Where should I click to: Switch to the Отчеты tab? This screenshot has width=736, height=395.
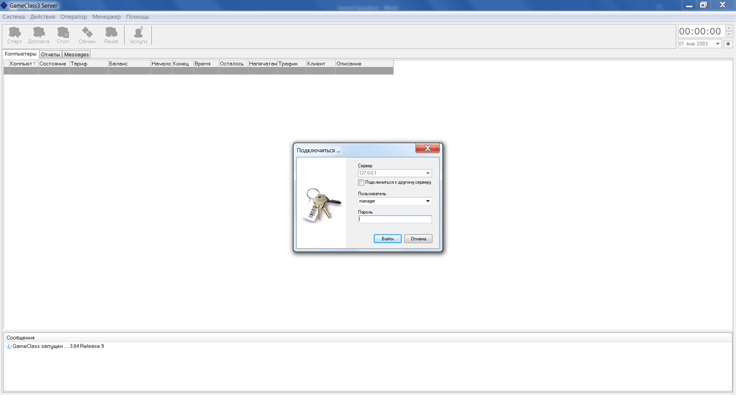pos(51,55)
